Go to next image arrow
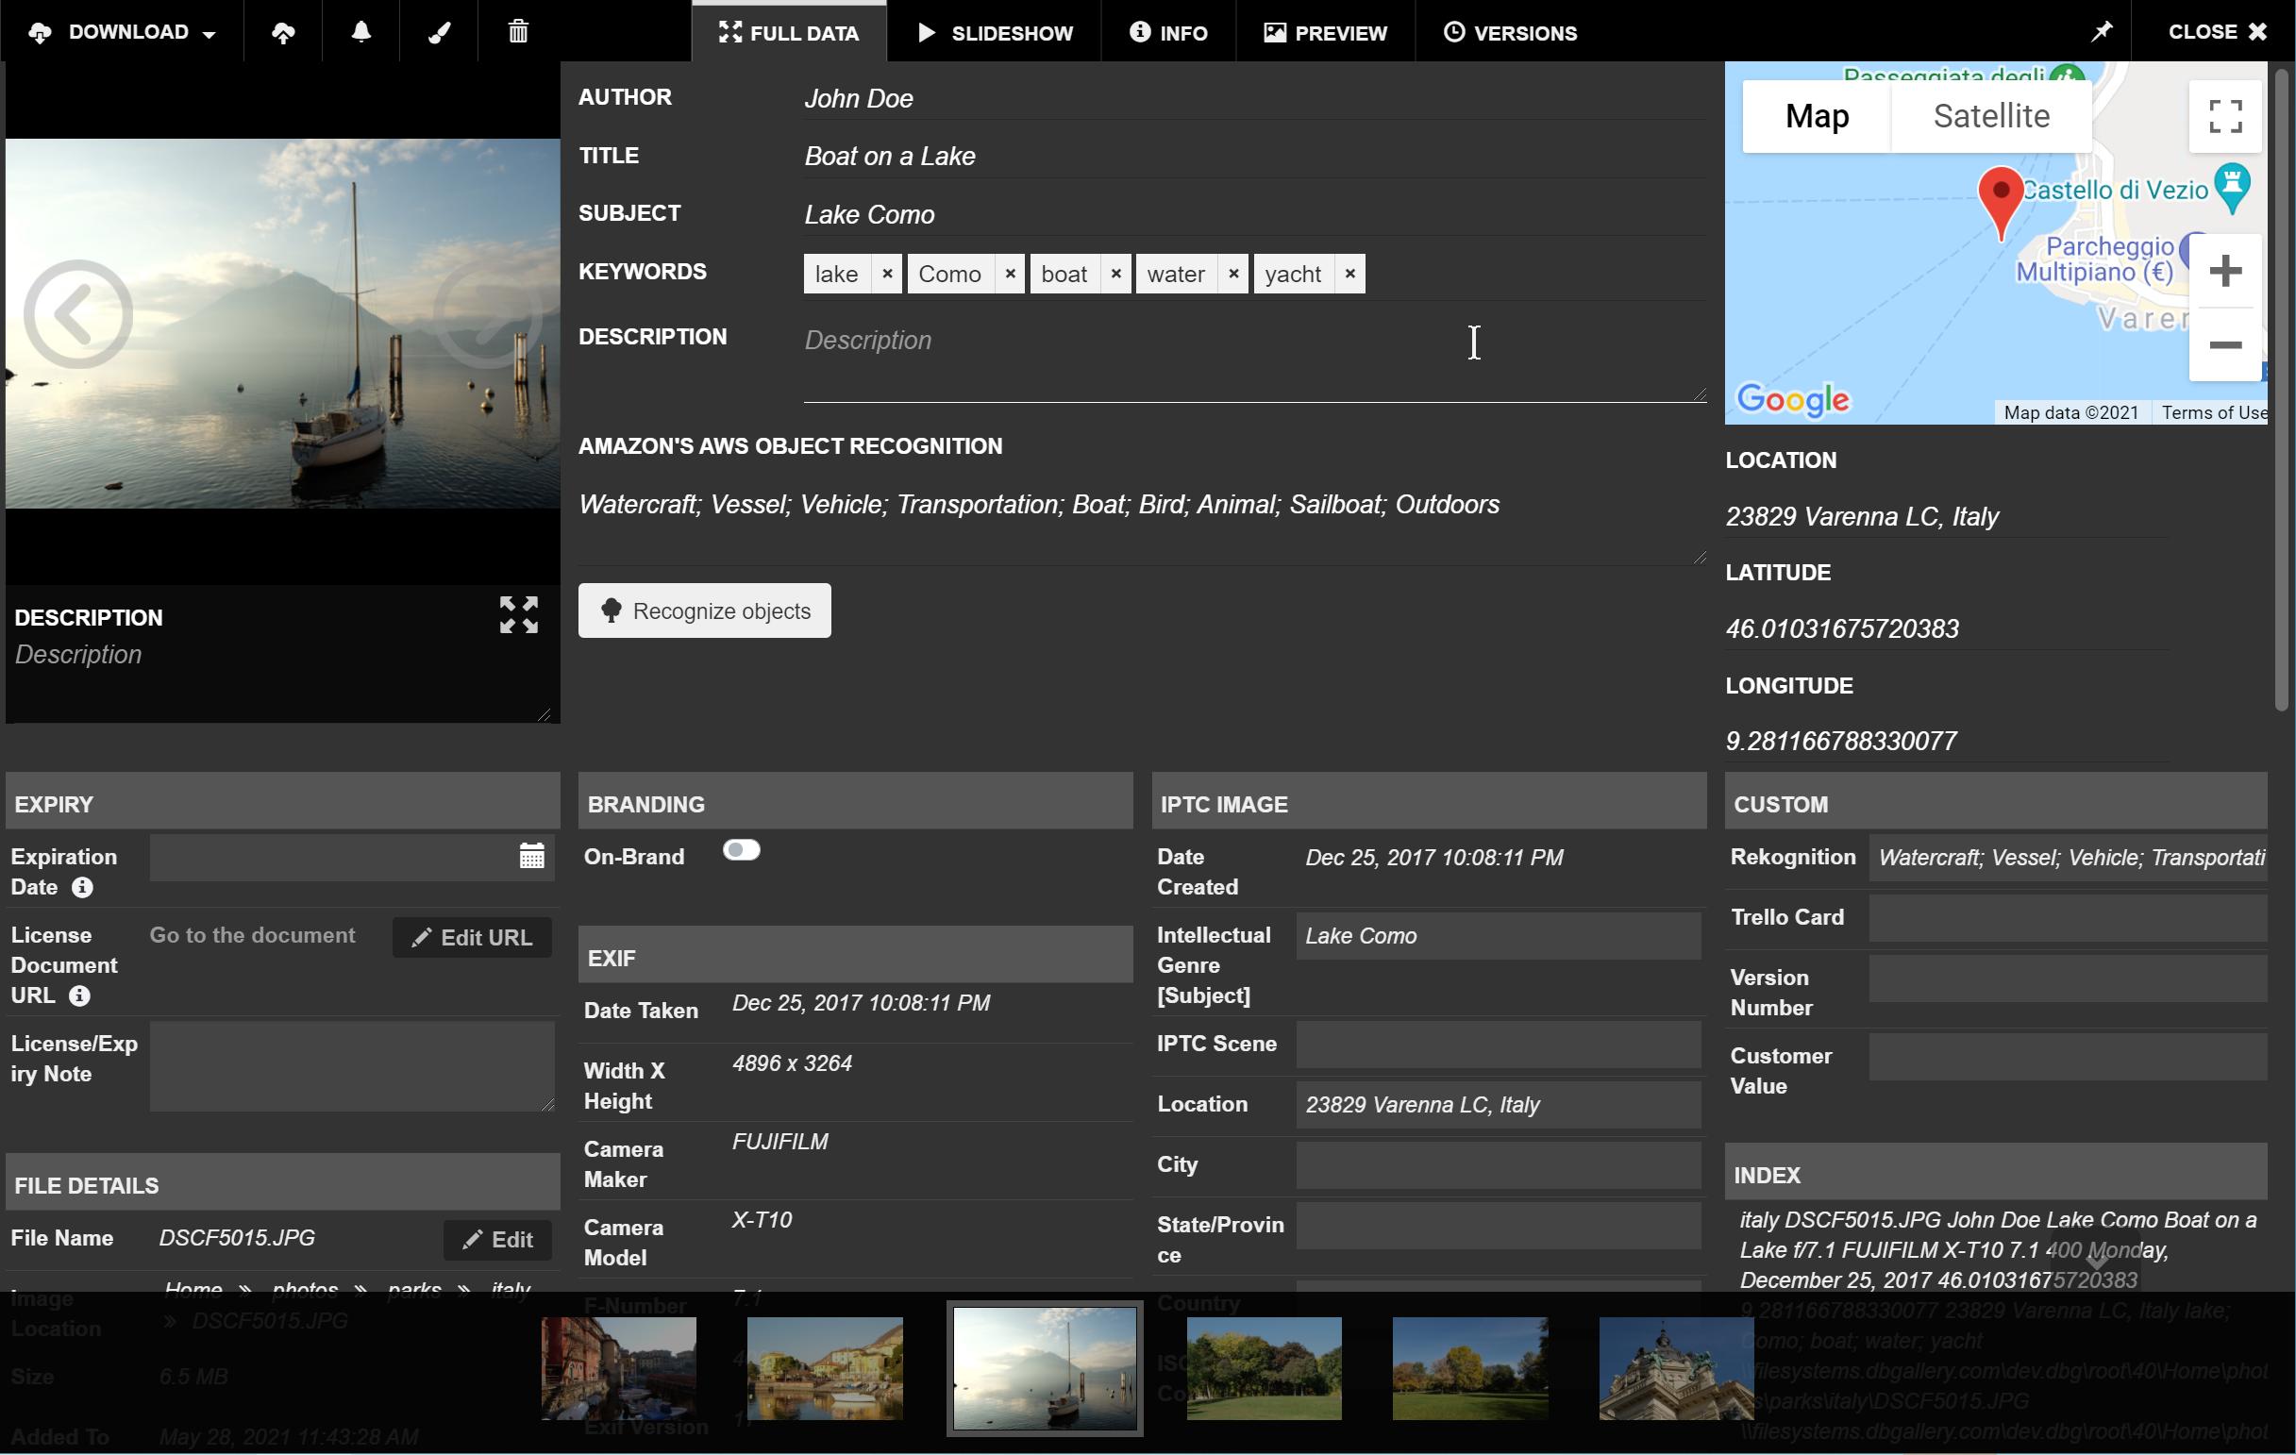 488,313
